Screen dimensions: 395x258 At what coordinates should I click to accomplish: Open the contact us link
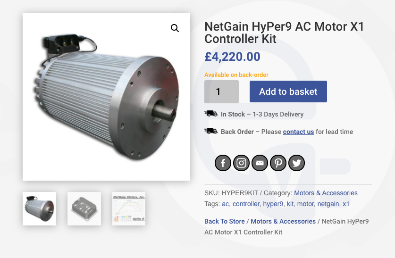298,132
